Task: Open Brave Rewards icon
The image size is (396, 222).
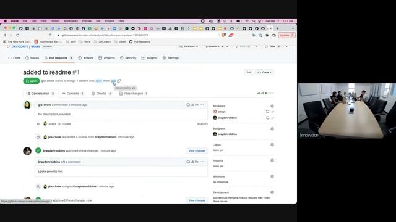Action: (x=231, y=35)
